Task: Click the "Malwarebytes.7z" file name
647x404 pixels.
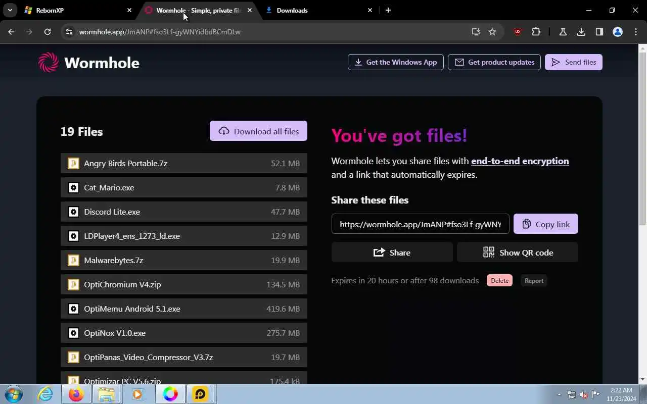Action: point(114,260)
